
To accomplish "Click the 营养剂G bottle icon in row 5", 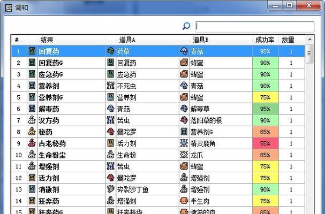I will (x=32, y=97).
